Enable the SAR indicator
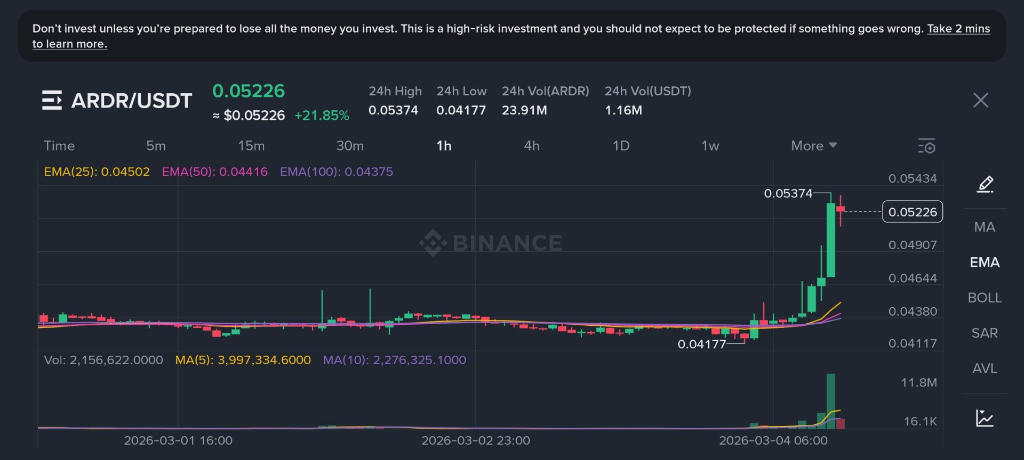 (985, 333)
